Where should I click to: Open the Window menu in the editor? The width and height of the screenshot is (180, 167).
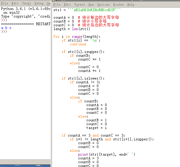118,5
